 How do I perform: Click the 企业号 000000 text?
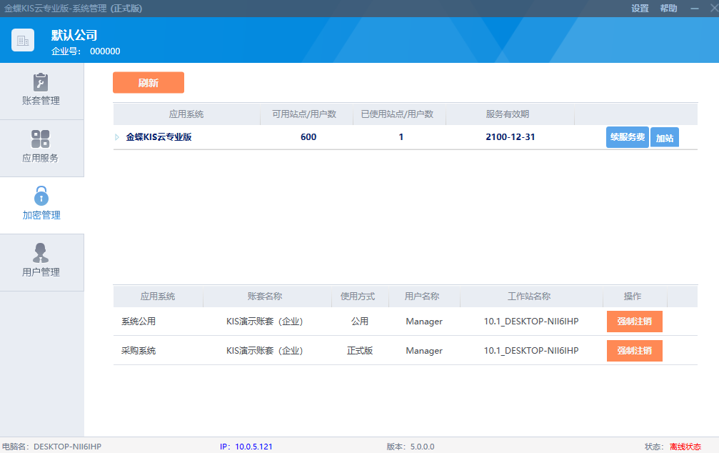(86, 51)
